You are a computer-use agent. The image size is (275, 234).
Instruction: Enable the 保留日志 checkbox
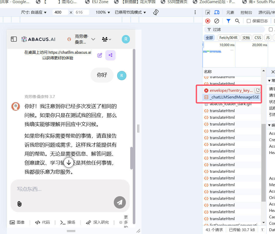(x=249, y=21)
